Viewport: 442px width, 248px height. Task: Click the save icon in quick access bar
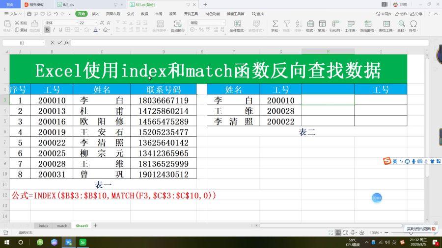pos(29,14)
